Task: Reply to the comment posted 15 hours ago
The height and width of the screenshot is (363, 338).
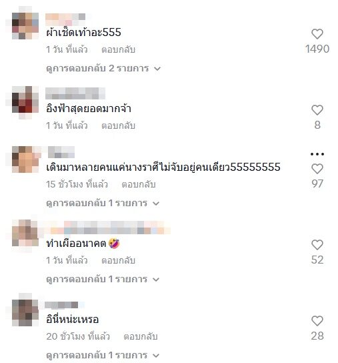Action: (x=139, y=185)
